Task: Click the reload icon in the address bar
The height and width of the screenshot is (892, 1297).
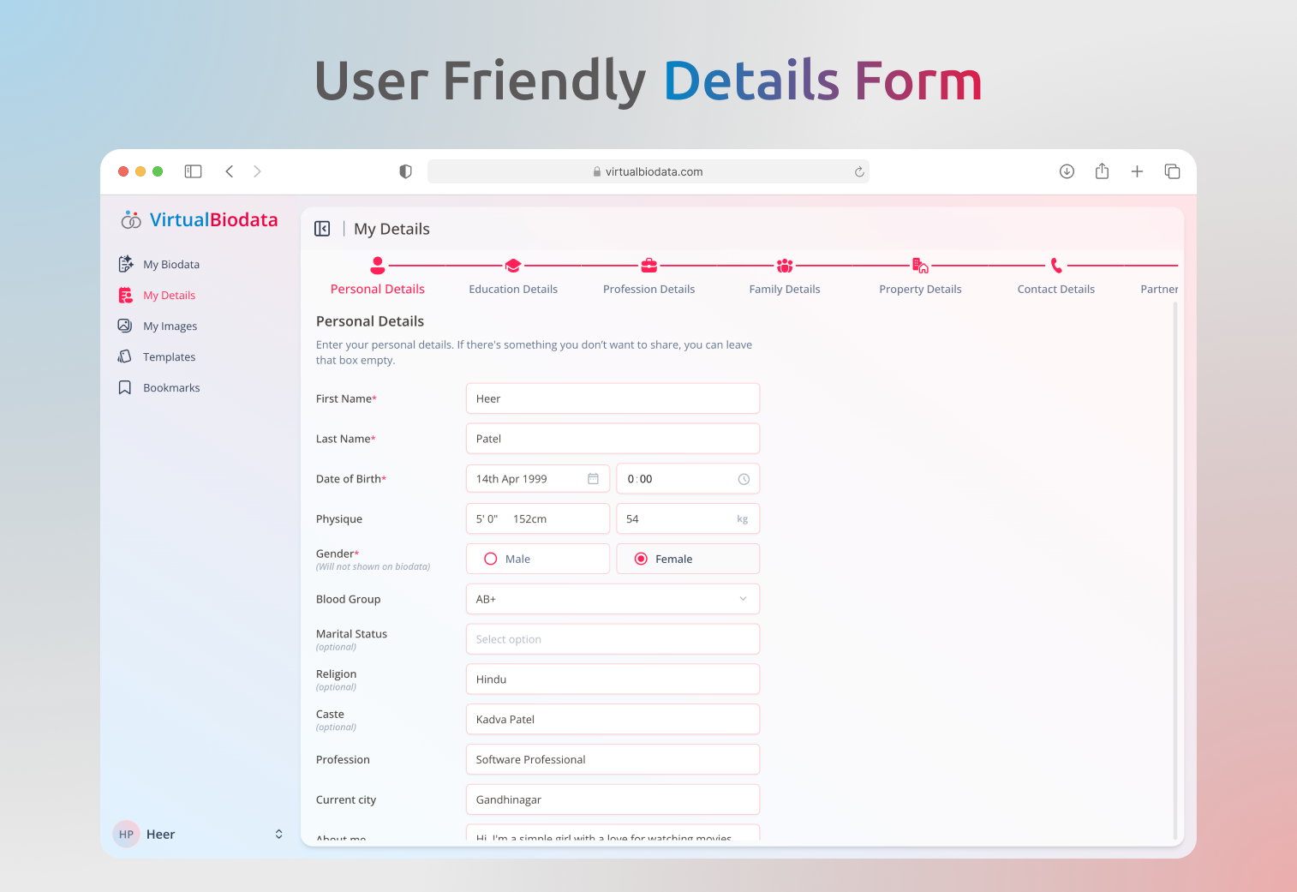Action: point(859,171)
